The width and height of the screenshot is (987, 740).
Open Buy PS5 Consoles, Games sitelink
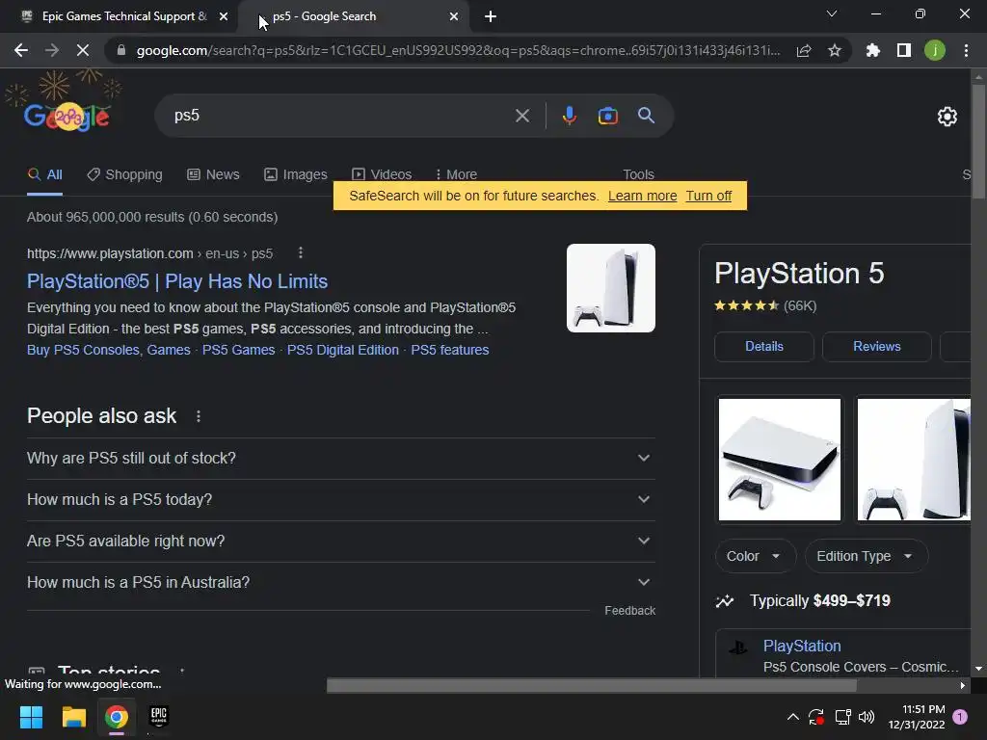108,350
